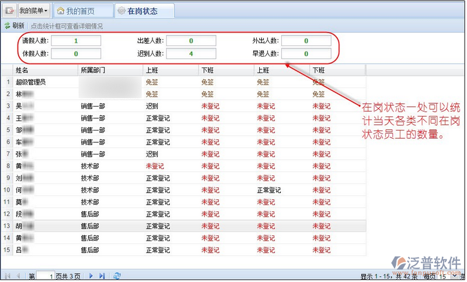
Task: Go to next page arrow icon
Action: [x=91, y=276]
